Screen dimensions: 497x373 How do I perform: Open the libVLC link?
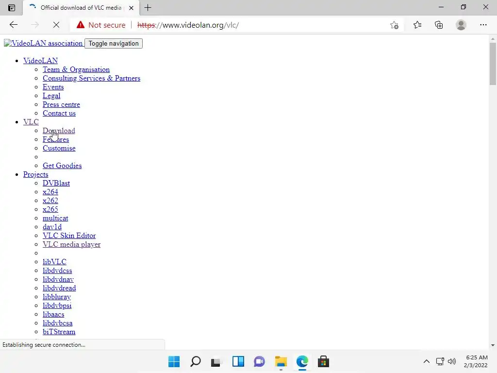pyautogui.click(x=54, y=262)
